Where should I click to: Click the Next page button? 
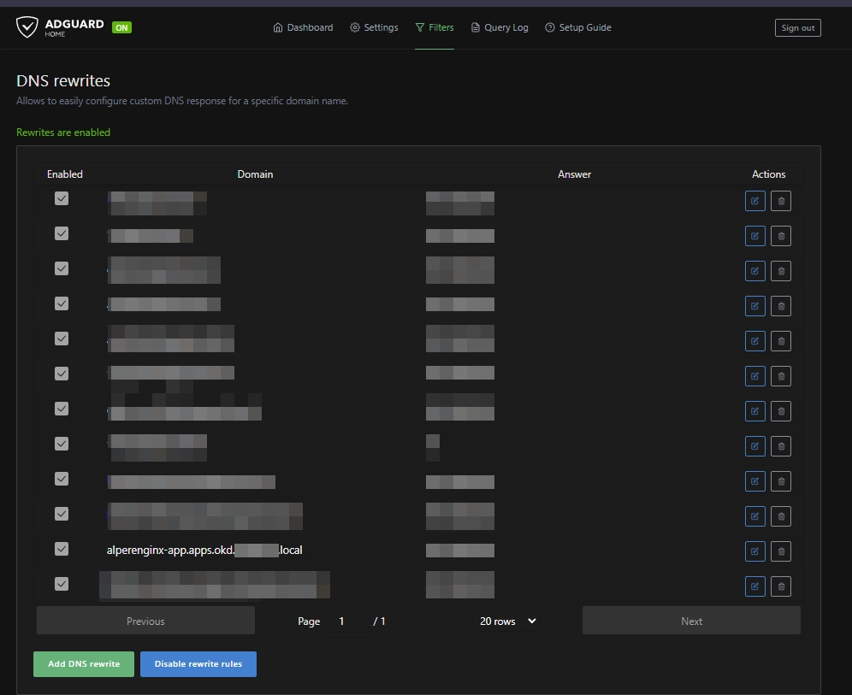691,621
